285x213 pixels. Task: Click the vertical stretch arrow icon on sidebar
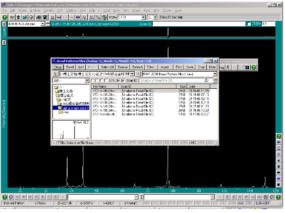[x=278, y=167]
